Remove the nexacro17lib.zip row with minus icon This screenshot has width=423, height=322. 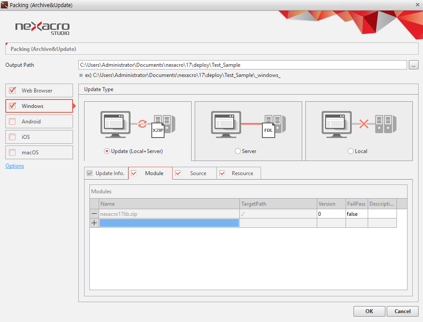coord(94,214)
